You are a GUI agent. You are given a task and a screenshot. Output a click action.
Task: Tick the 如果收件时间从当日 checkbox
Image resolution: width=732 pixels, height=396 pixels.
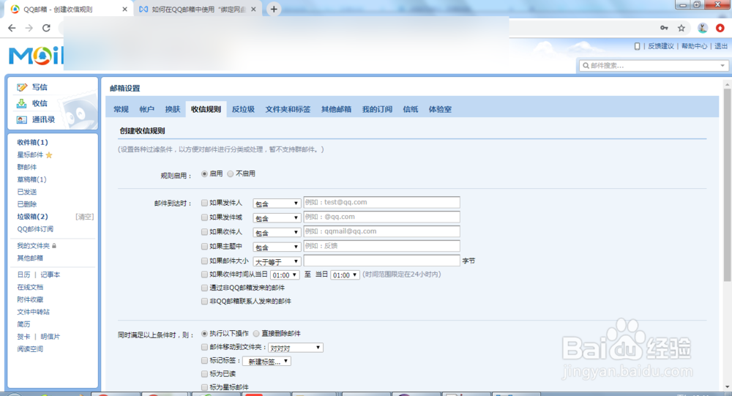pos(204,274)
